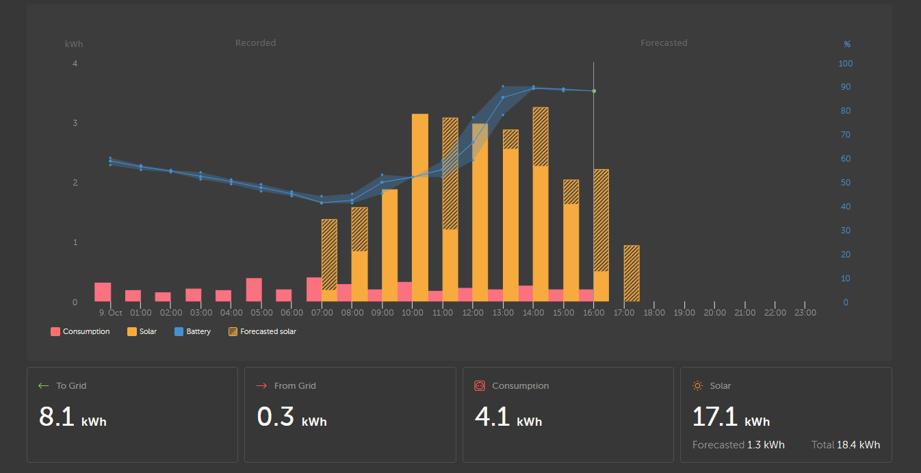The height and width of the screenshot is (473, 921).
Task: Select the tall 10:00 solar bar
Action: coord(420,198)
